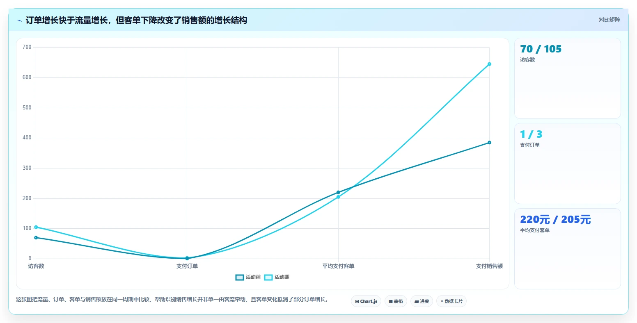
Task: Click the data point at 支付订单
Action: (x=187, y=258)
